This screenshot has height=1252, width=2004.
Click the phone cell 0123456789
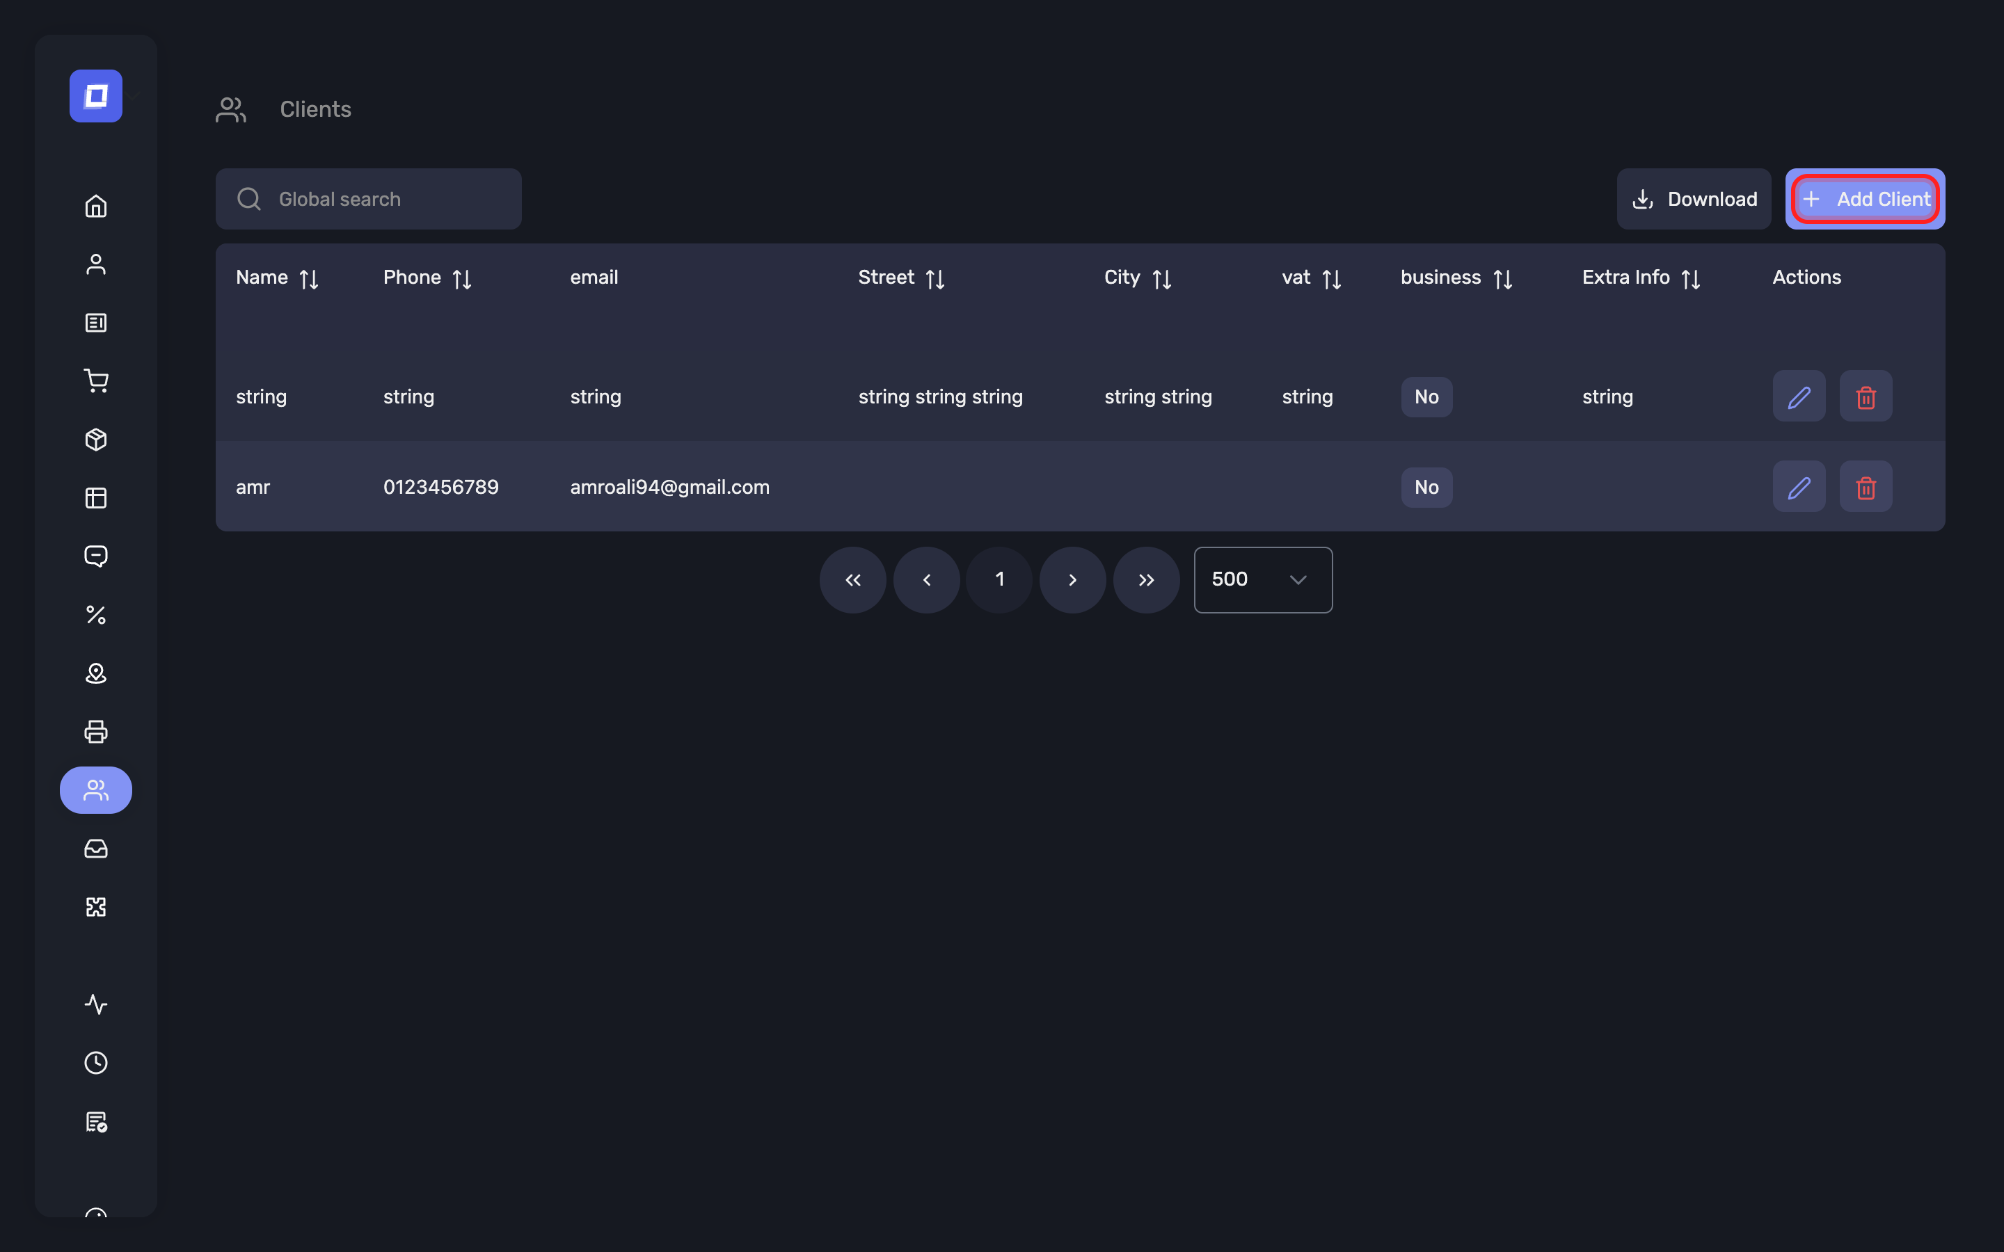[441, 487]
